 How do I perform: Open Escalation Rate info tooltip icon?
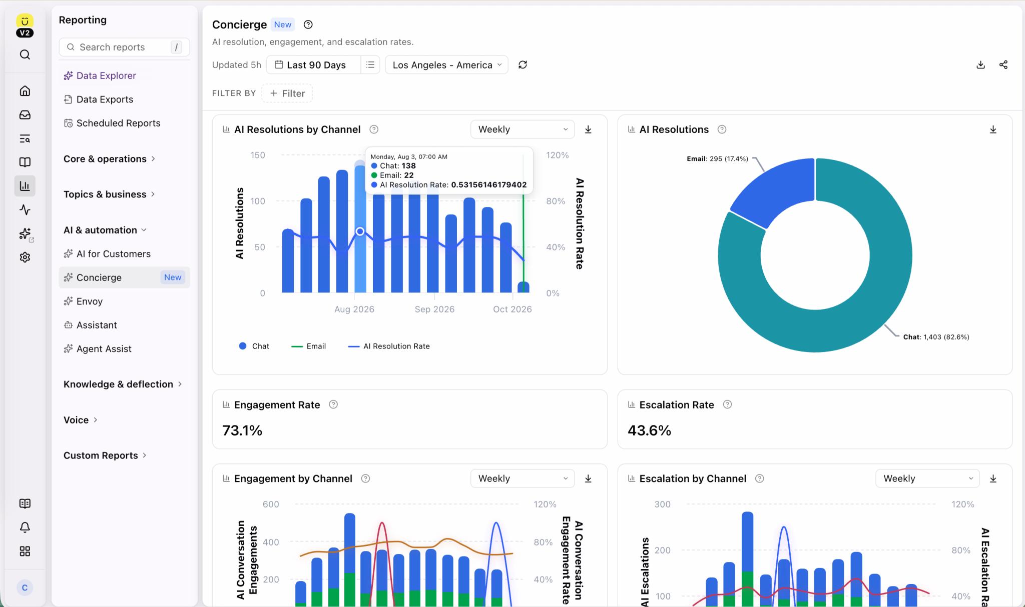tap(728, 404)
